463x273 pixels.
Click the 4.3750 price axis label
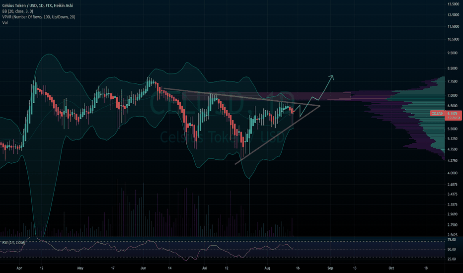click(453, 161)
